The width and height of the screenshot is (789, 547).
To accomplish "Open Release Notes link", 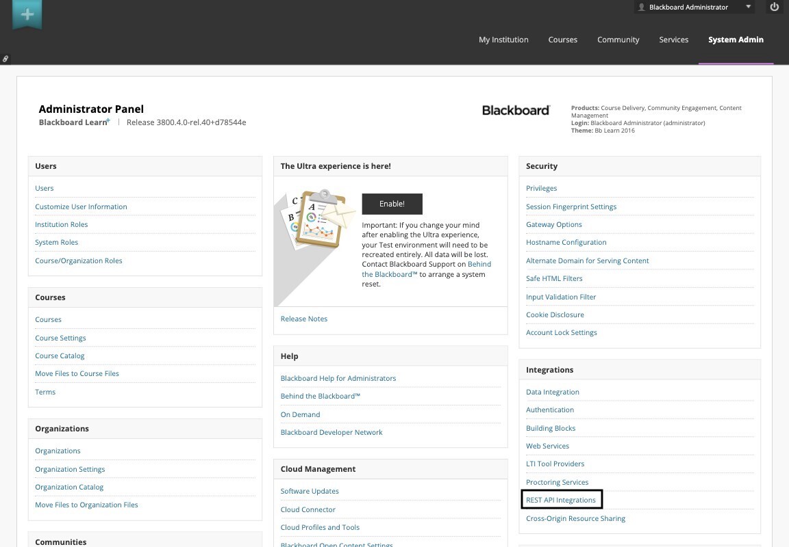I will pyautogui.click(x=304, y=319).
